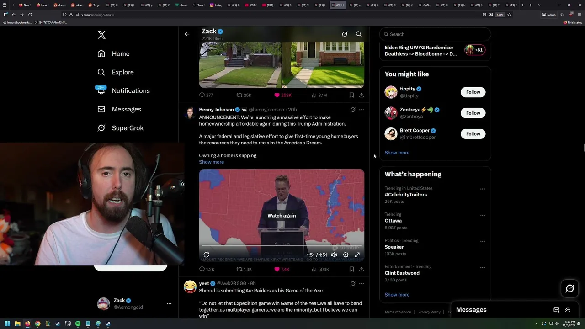View analytics for 504K views post
Viewport: 585px width, 329px height.
(320, 269)
